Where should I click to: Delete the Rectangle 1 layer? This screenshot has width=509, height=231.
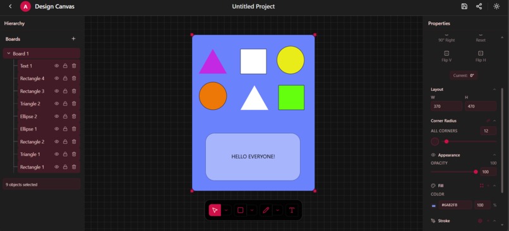(74, 167)
